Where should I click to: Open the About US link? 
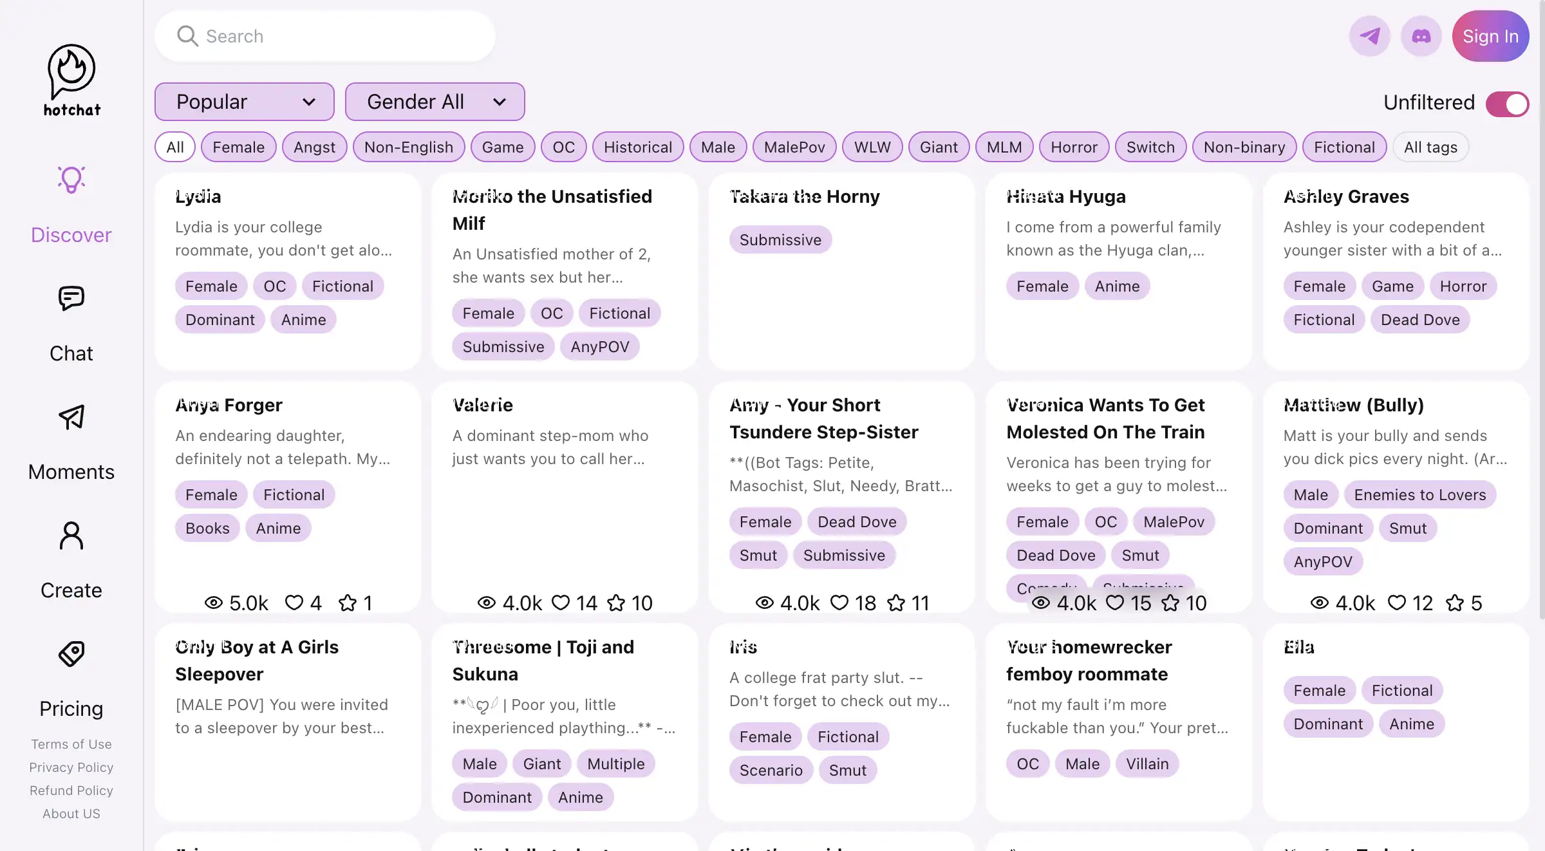click(71, 814)
